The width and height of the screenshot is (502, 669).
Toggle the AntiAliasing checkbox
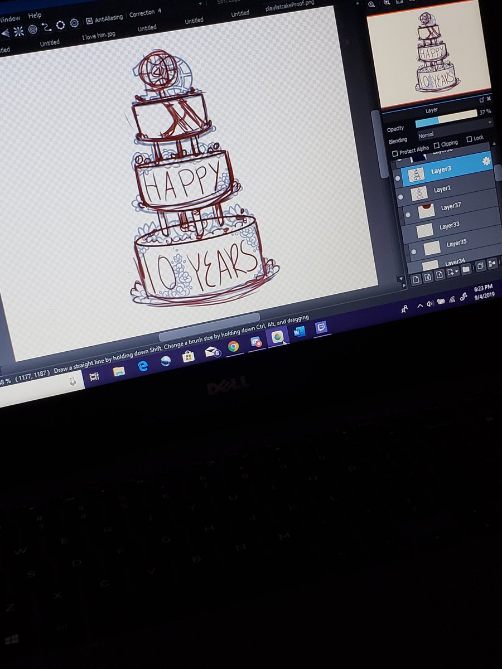tap(89, 22)
